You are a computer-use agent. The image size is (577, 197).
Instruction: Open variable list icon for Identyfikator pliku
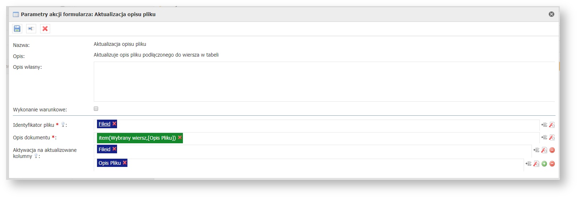544,125
